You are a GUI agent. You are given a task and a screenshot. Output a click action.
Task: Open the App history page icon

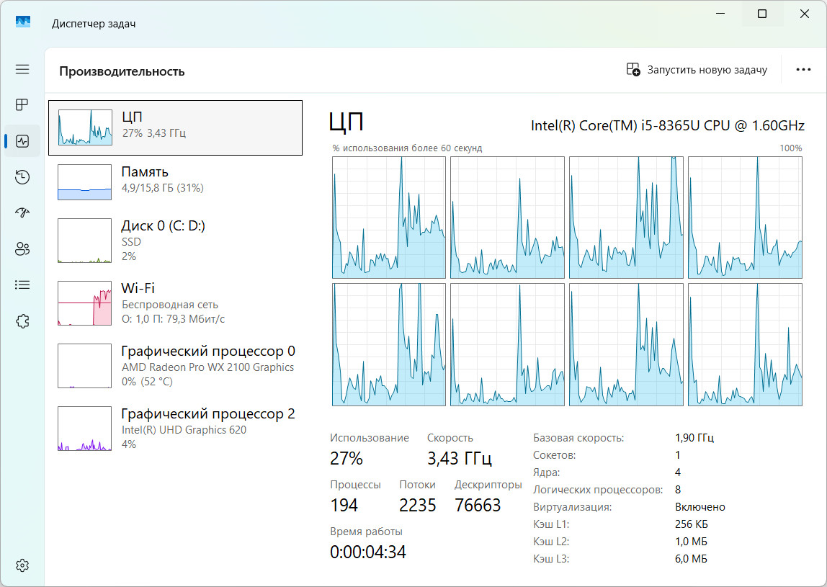click(x=22, y=176)
